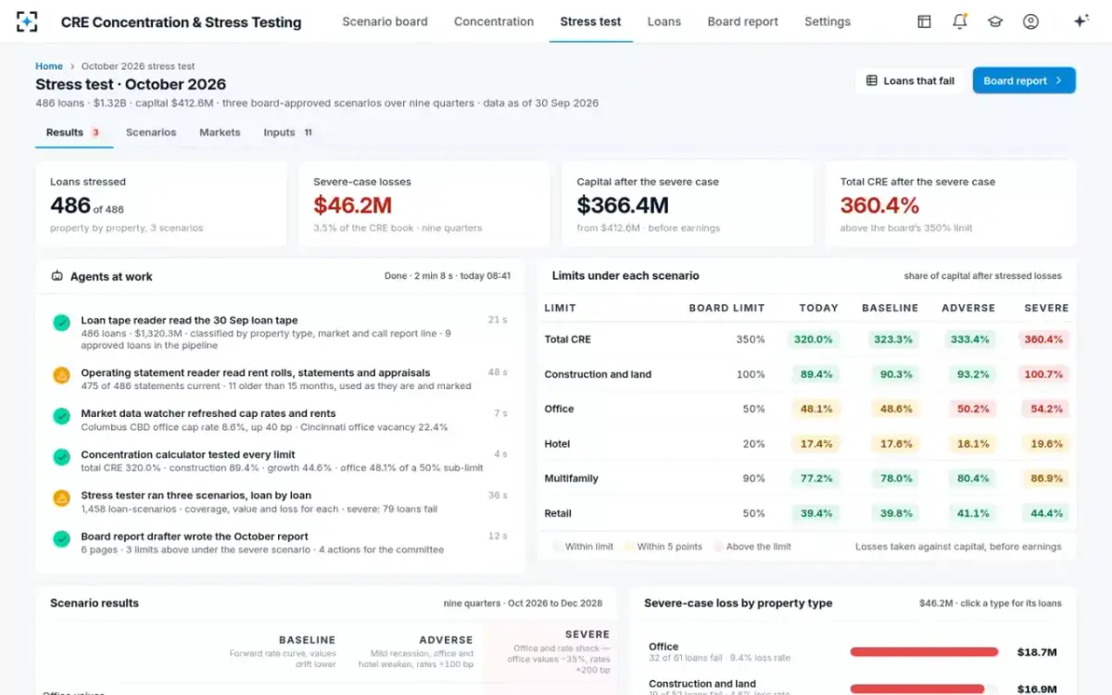Open the Loans stressed card
The image size is (1112, 695).
(x=161, y=204)
